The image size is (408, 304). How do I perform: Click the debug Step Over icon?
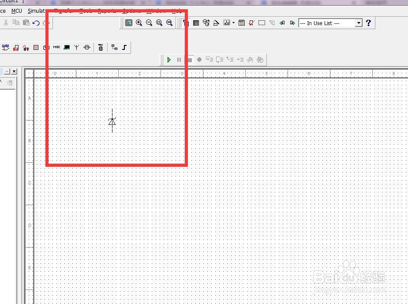[x=220, y=60]
